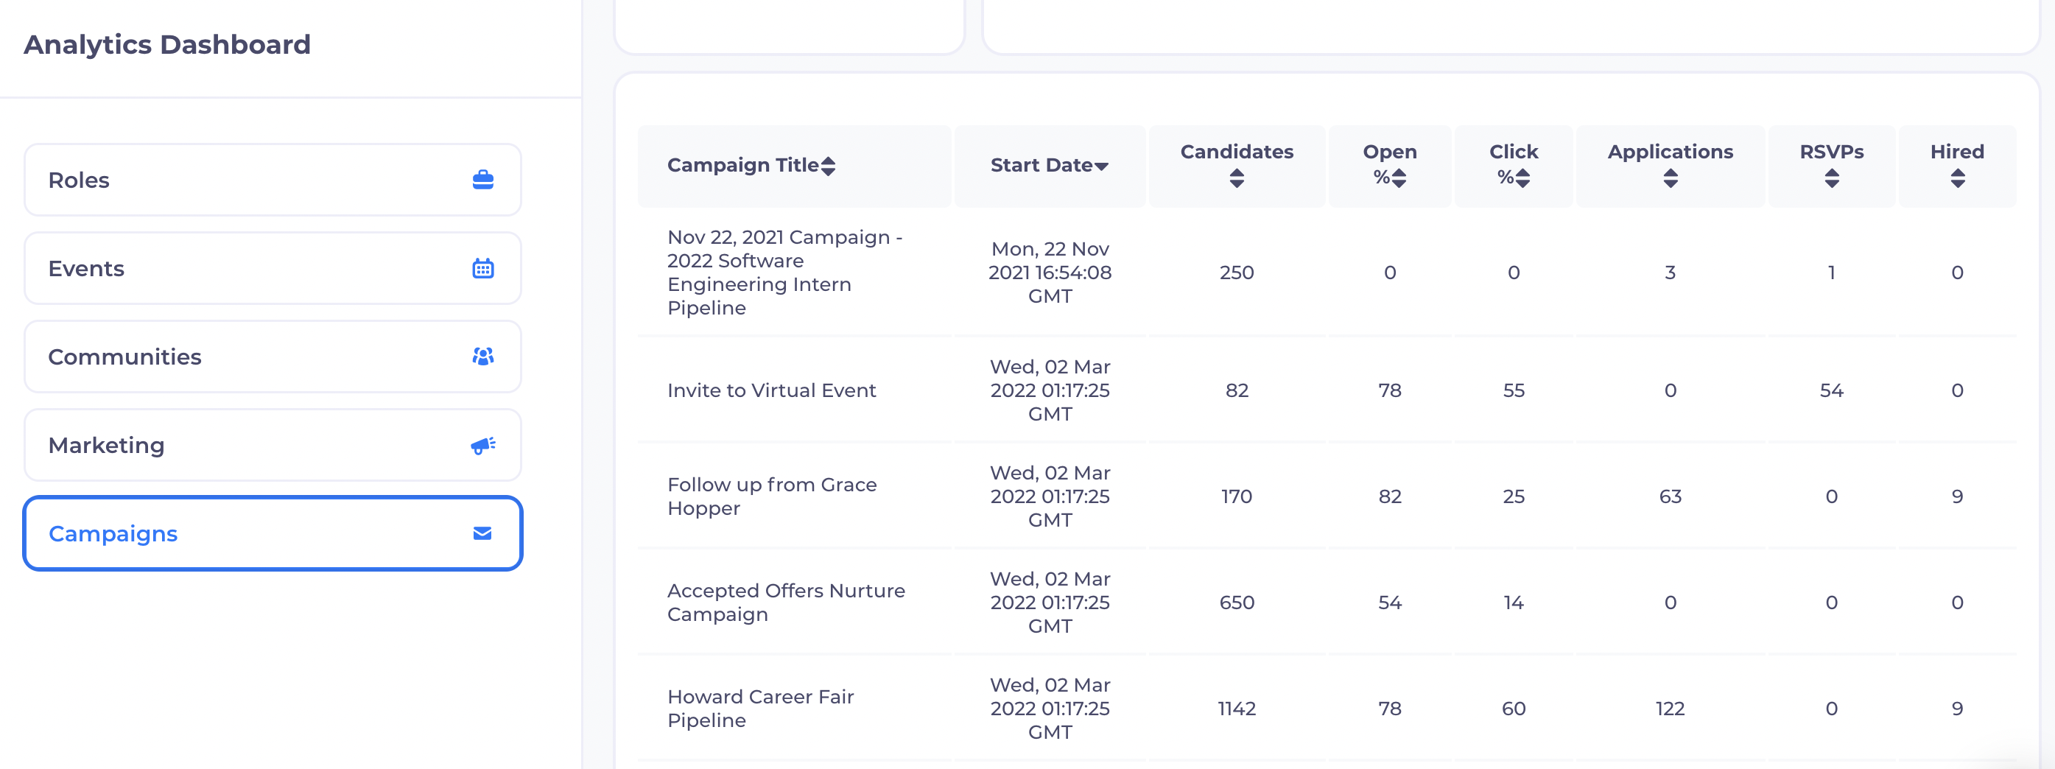The width and height of the screenshot is (2055, 769).
Task: Open Howard Career Fair Pipeline campaign
Action: [x=760, y=709]
